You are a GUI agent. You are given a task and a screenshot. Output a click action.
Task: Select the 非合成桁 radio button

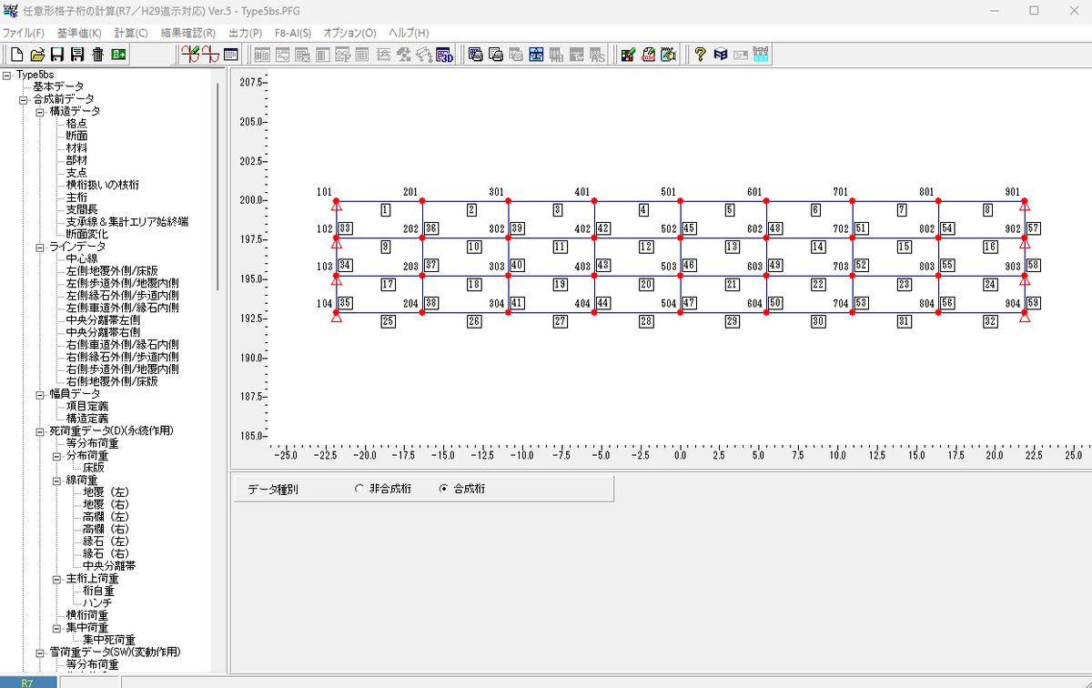tap(359, 489)
